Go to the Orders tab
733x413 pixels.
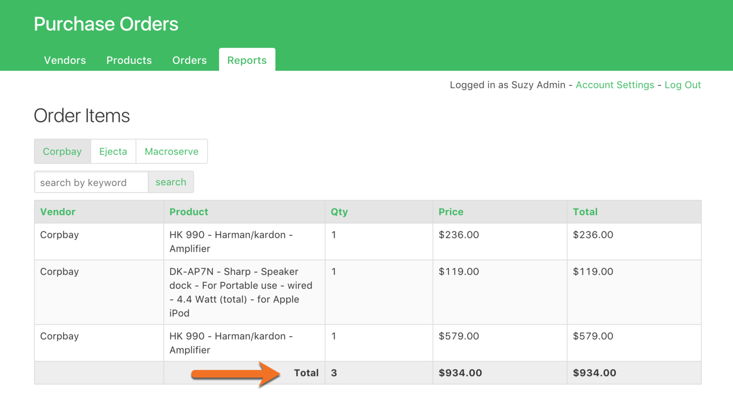[x=189, y=60]
